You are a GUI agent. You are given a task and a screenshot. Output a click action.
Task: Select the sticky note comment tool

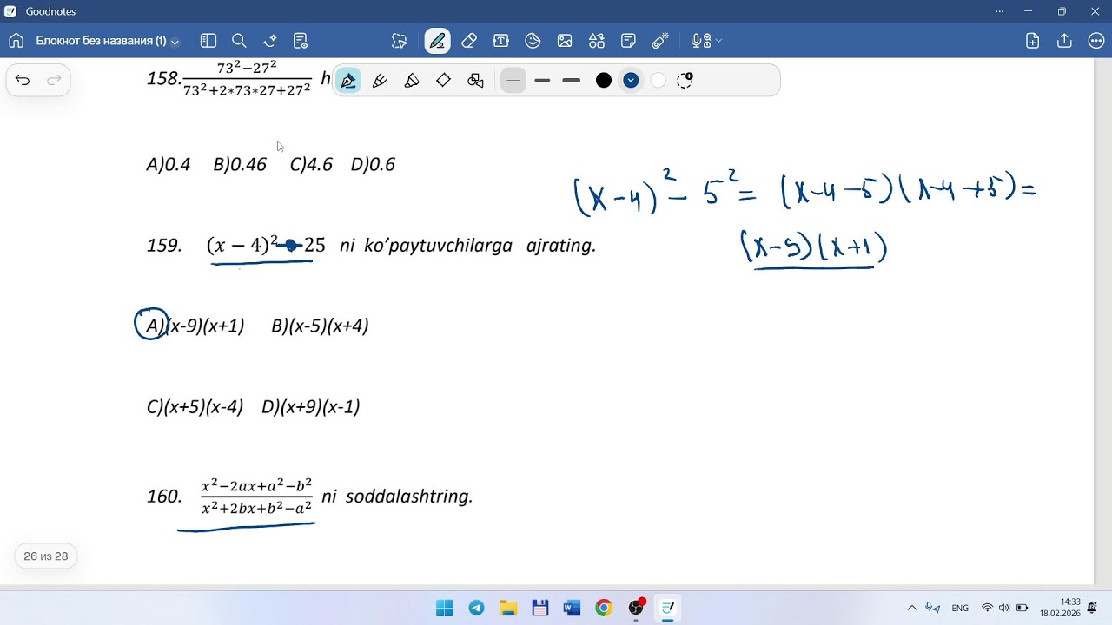(x=629, y=41)
